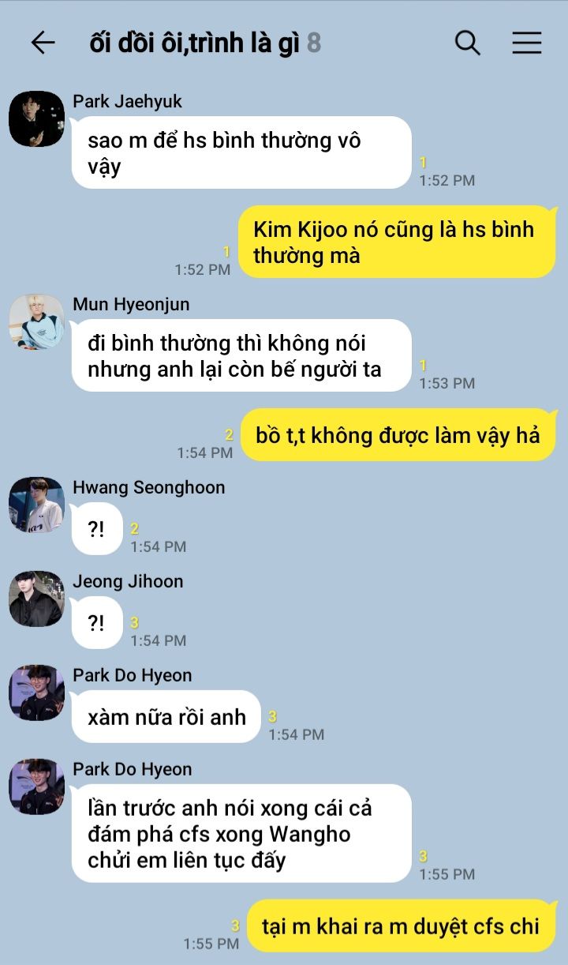Select yellow bubble 'tại m khai ra m duyệt cfs chi'
The width and height of the screenshot is (568, 965).
(402, 926)
